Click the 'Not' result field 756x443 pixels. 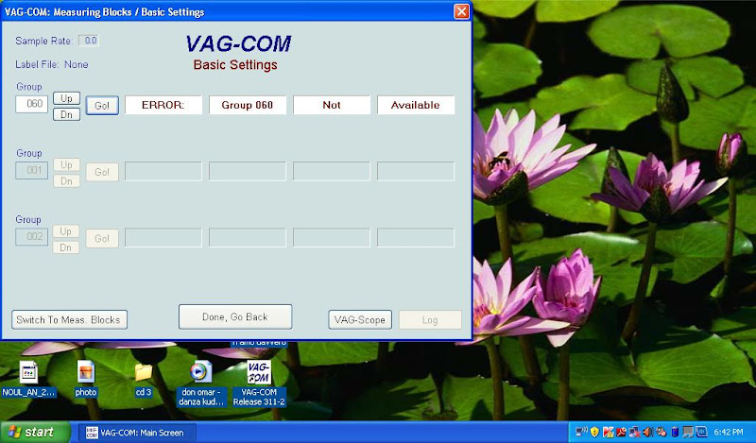(x=332, y=105)
